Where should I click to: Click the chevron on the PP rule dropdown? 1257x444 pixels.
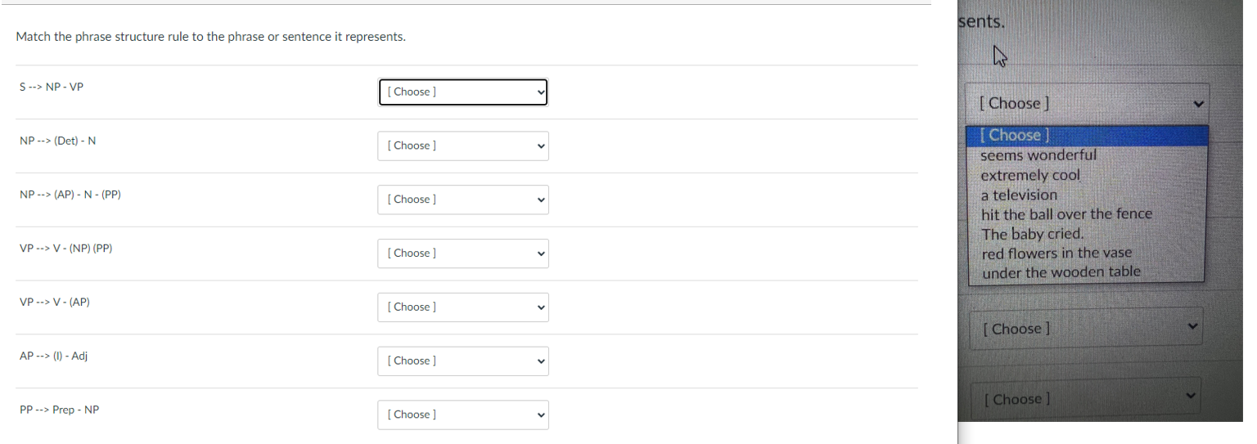click(540, 415)
